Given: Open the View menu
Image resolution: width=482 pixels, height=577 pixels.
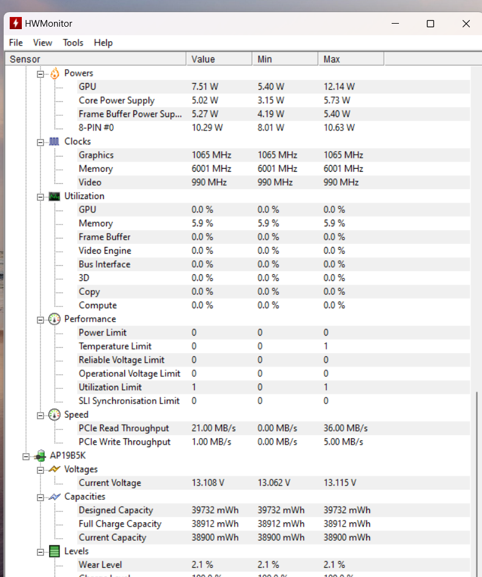Looking at the screenshot, I should pos(42,42).
